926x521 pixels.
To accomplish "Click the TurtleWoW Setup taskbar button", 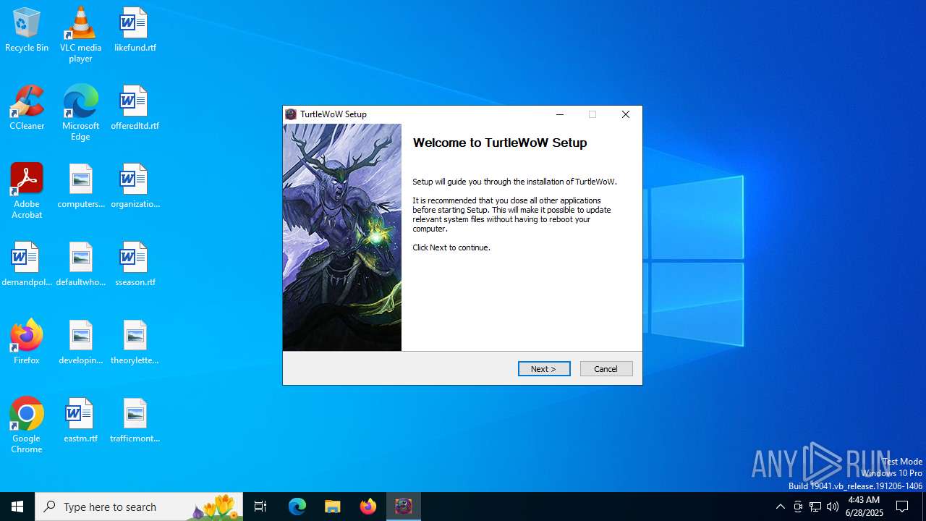I will coord(404,507).
